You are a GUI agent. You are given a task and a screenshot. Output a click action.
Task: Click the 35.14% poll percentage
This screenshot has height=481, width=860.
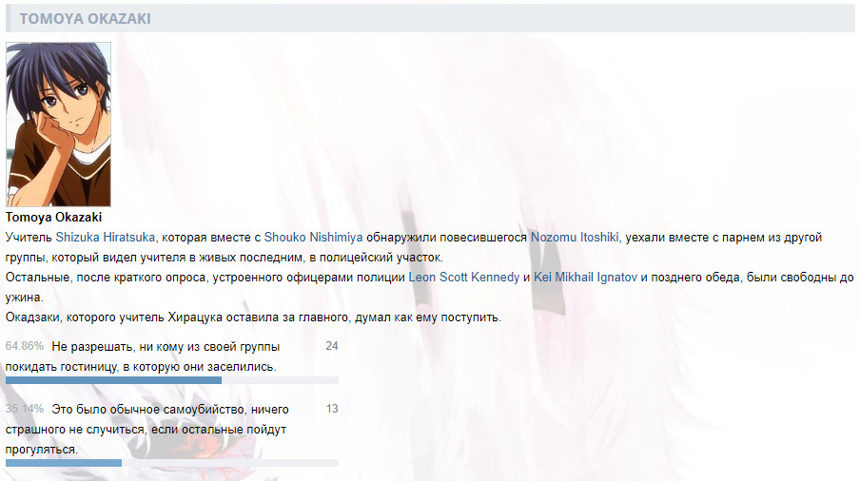tap(25, 409)
